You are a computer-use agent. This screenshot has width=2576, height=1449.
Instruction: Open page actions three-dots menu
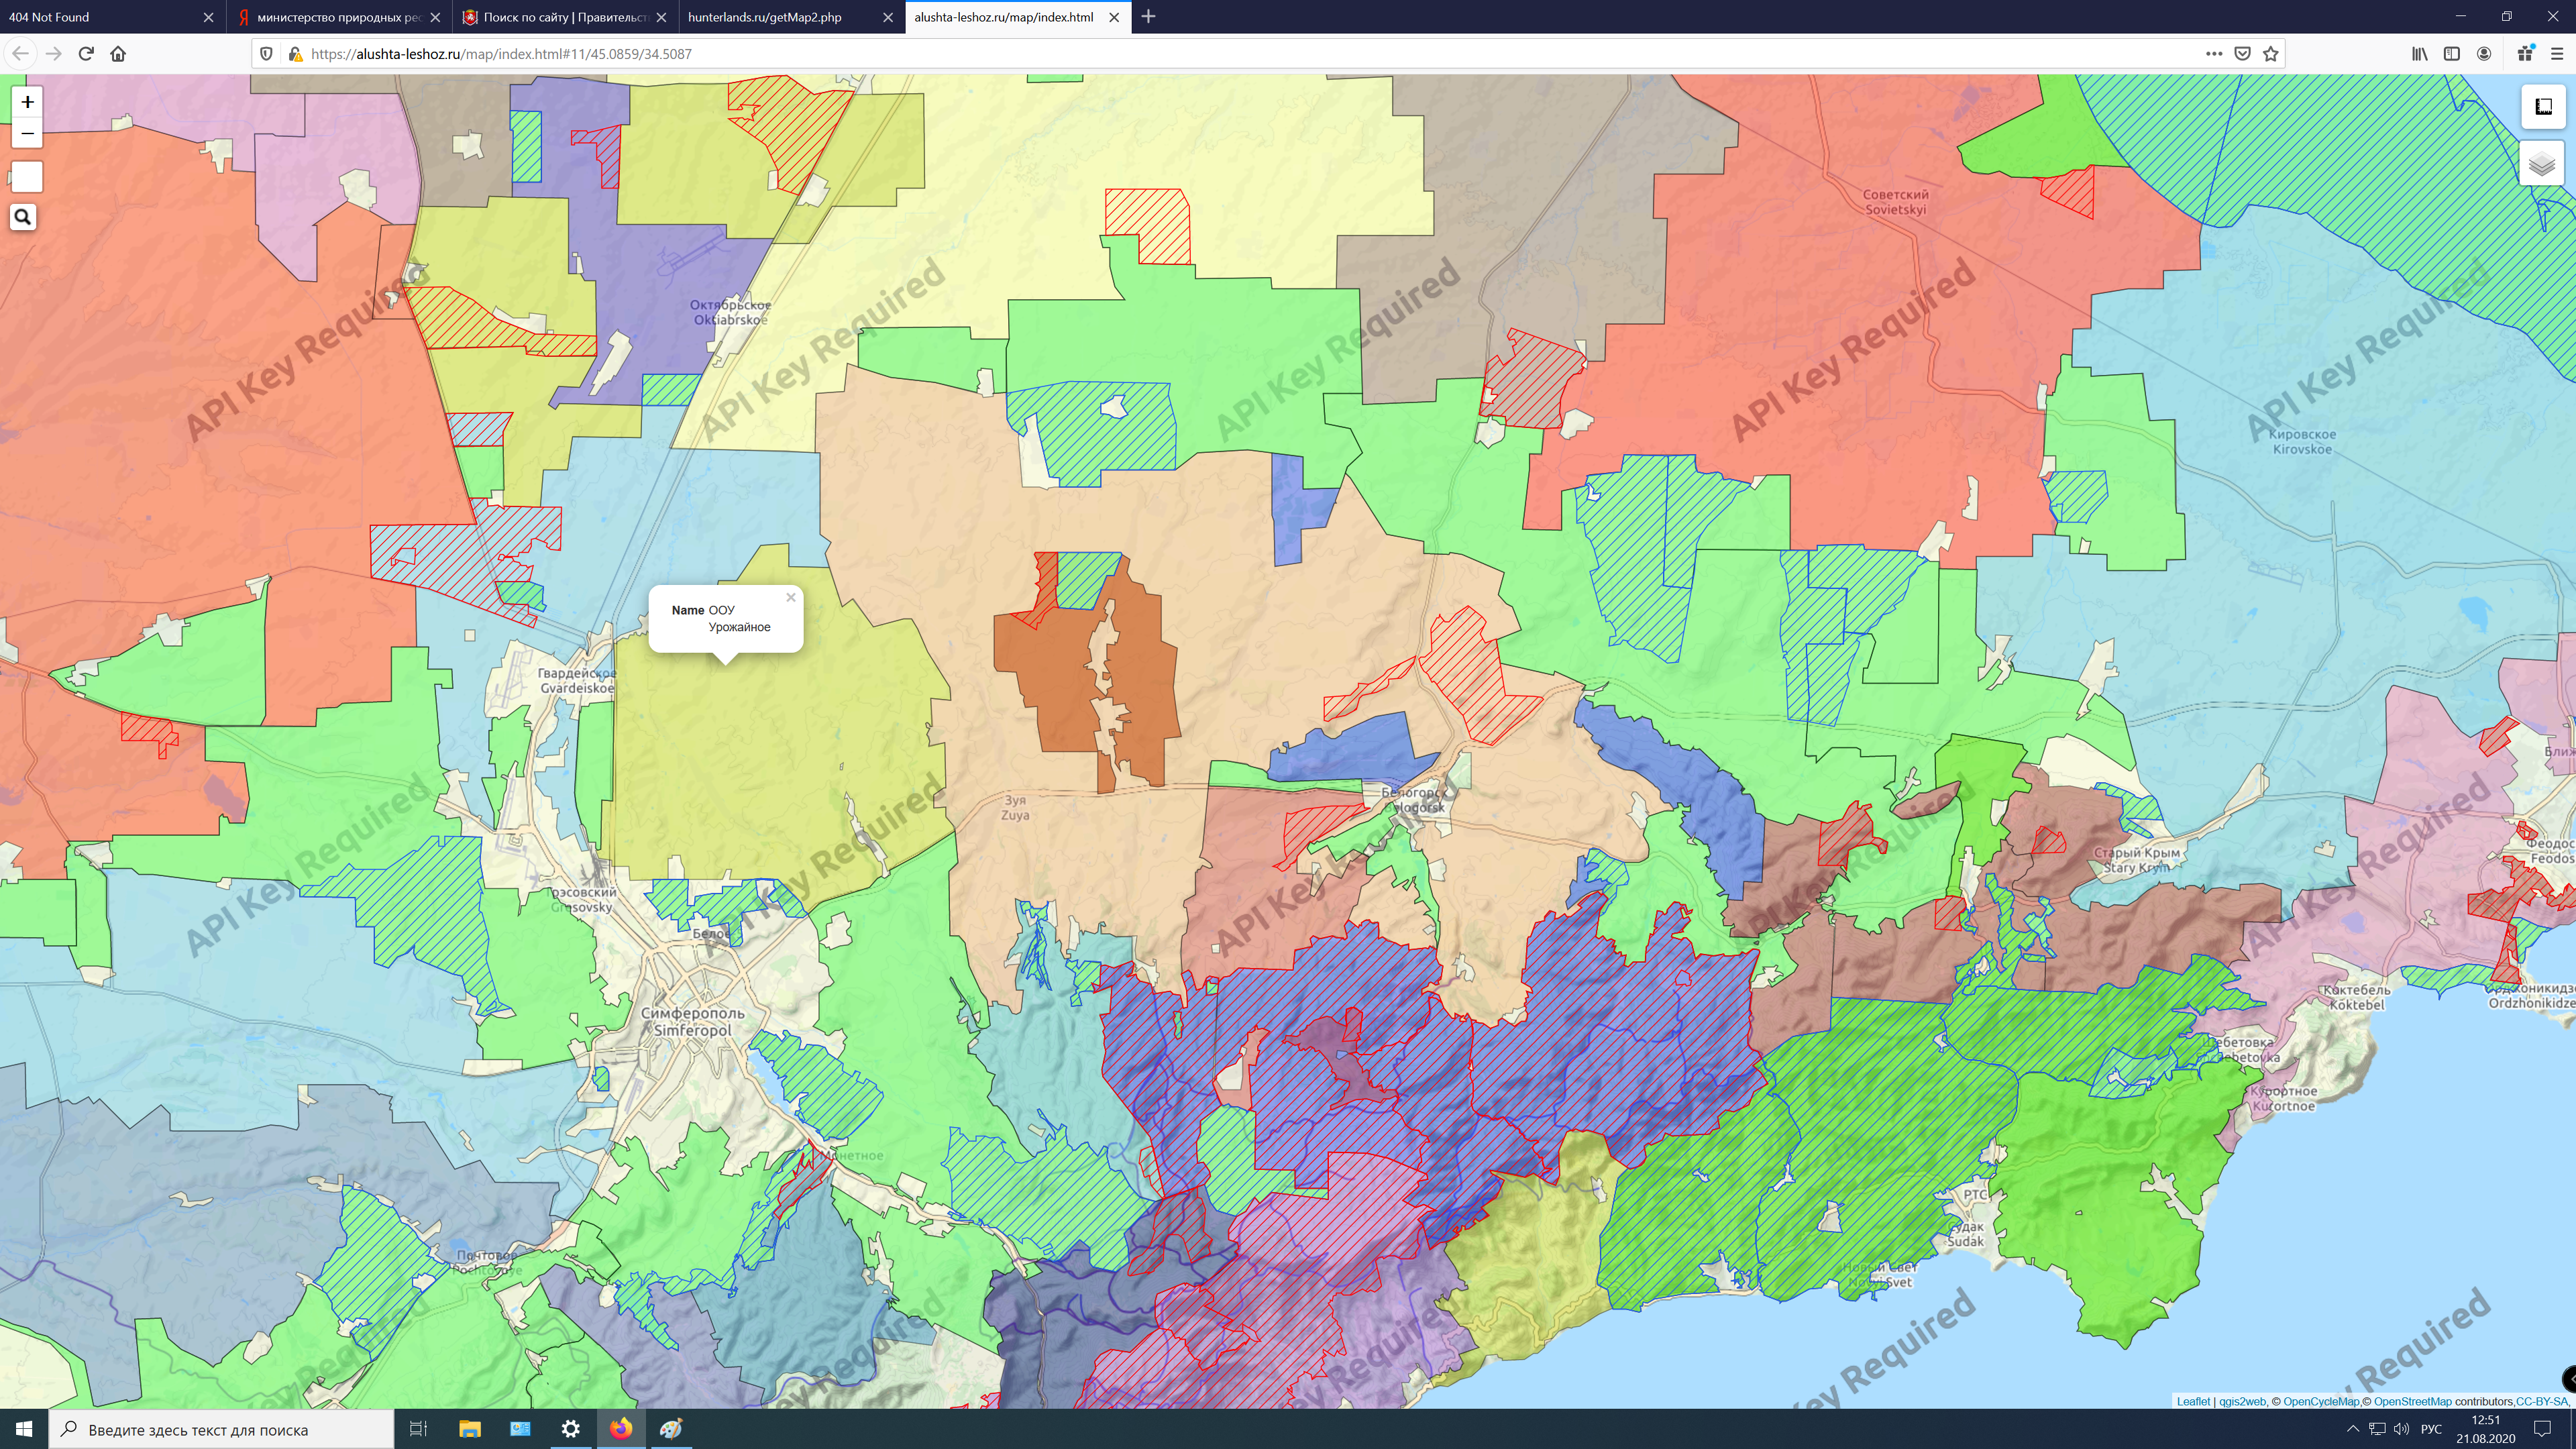coord(2214,54)
